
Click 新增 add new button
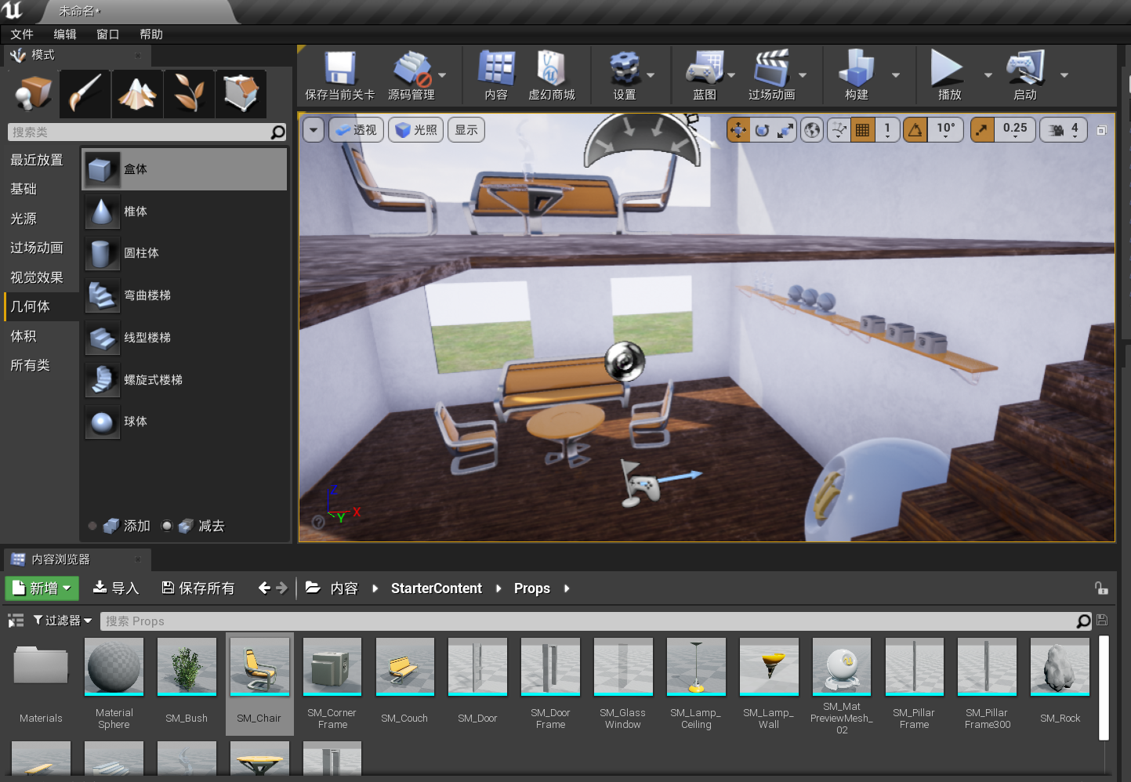pyautogui.click(x=42, y=588)
